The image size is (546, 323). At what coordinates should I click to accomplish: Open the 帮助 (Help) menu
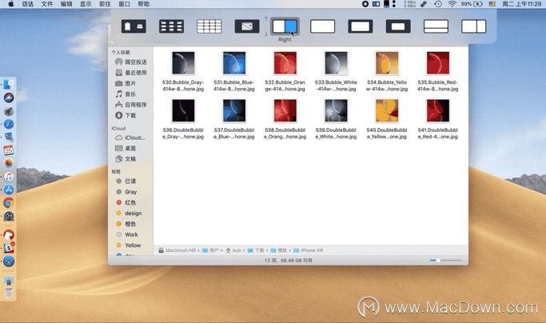coord(143,4)
